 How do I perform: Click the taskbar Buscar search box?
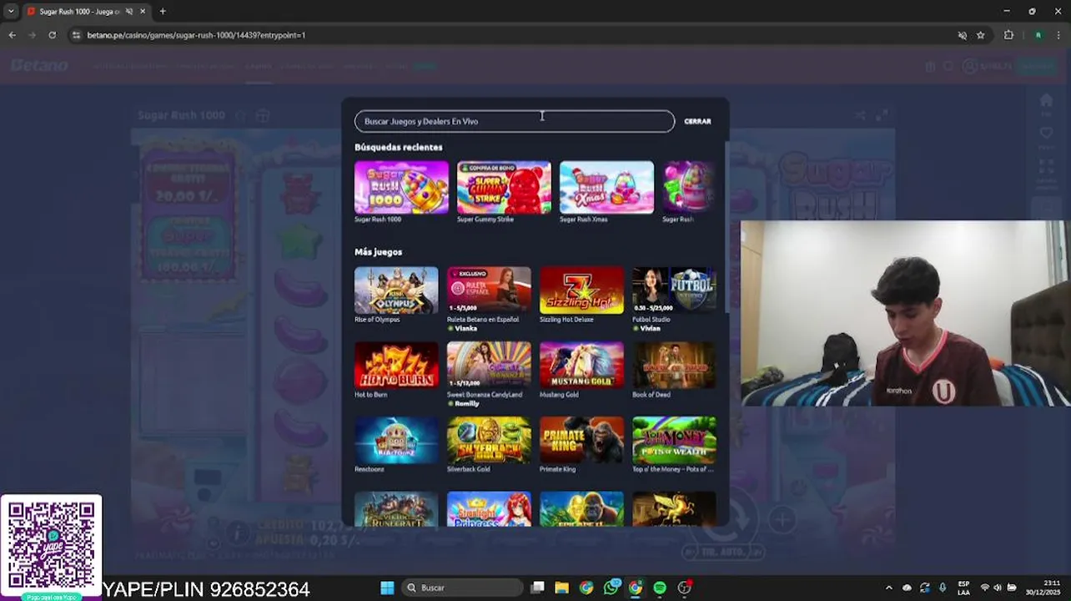click(461, 588)
